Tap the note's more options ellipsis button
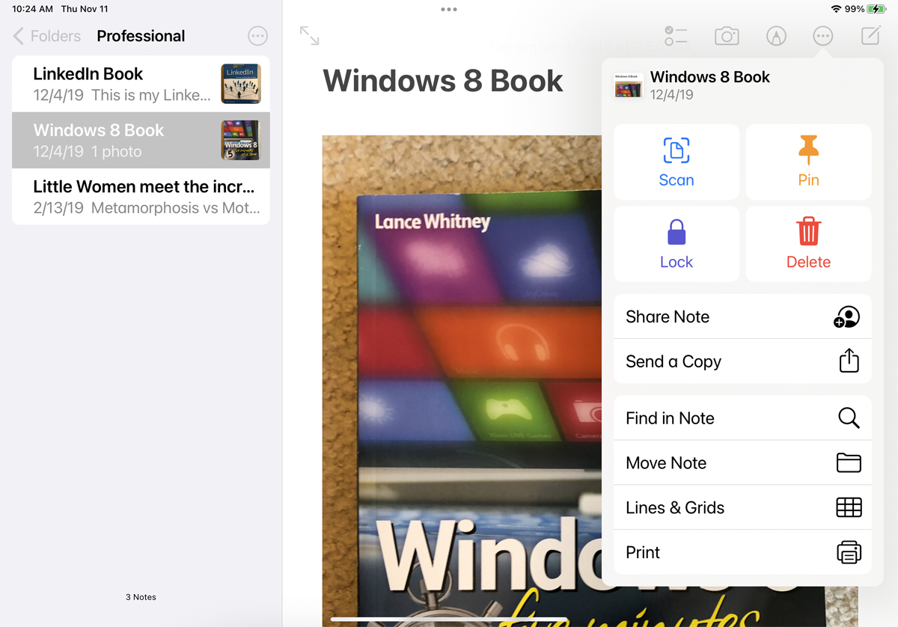Image resolution: width=898 pixels, height=627 pixels. (822, 36)
